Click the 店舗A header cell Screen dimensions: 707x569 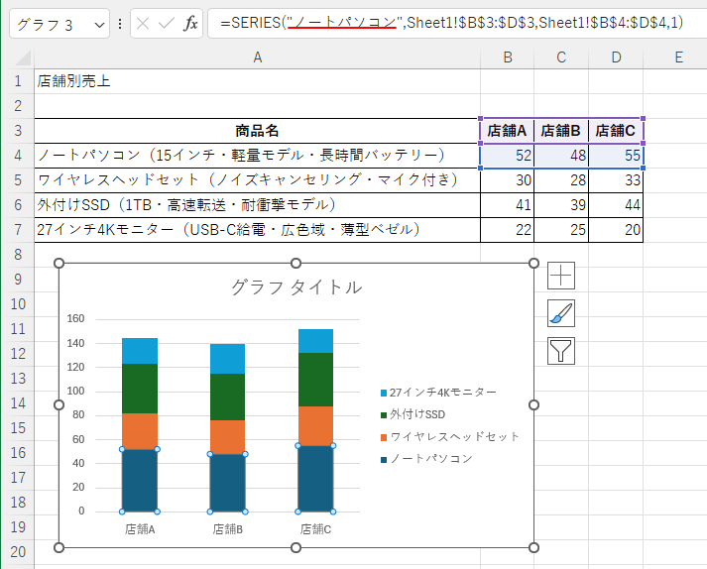[508, 131]
